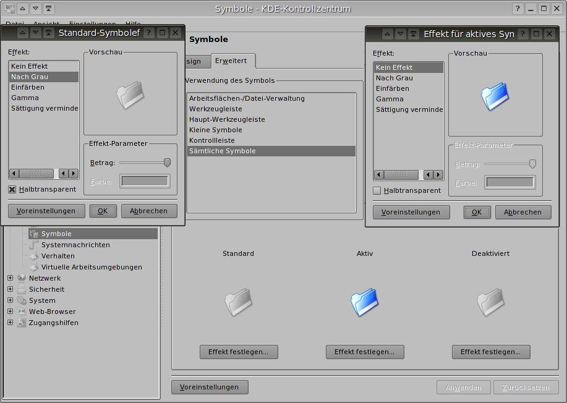Screen dimensions: 567x403
Task: Expand the Web-Browser tree node
Action: 10,312
